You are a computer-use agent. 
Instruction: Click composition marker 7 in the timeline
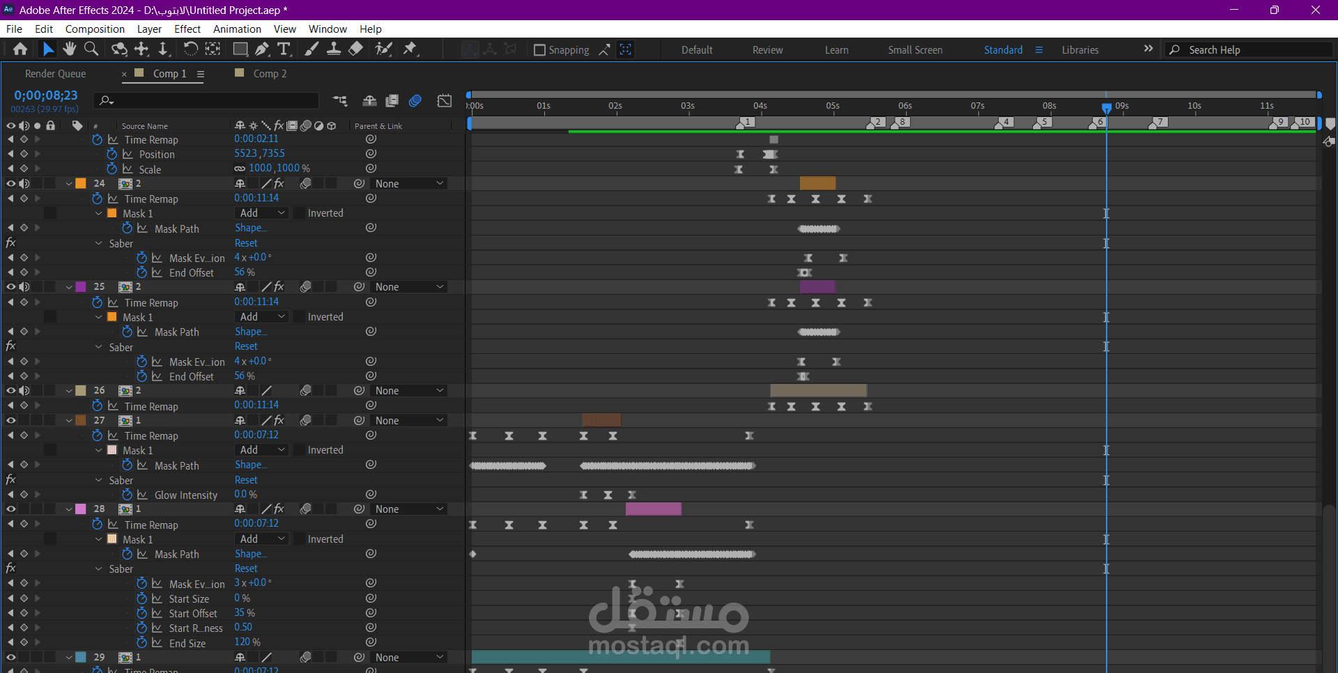[1158, 123]
